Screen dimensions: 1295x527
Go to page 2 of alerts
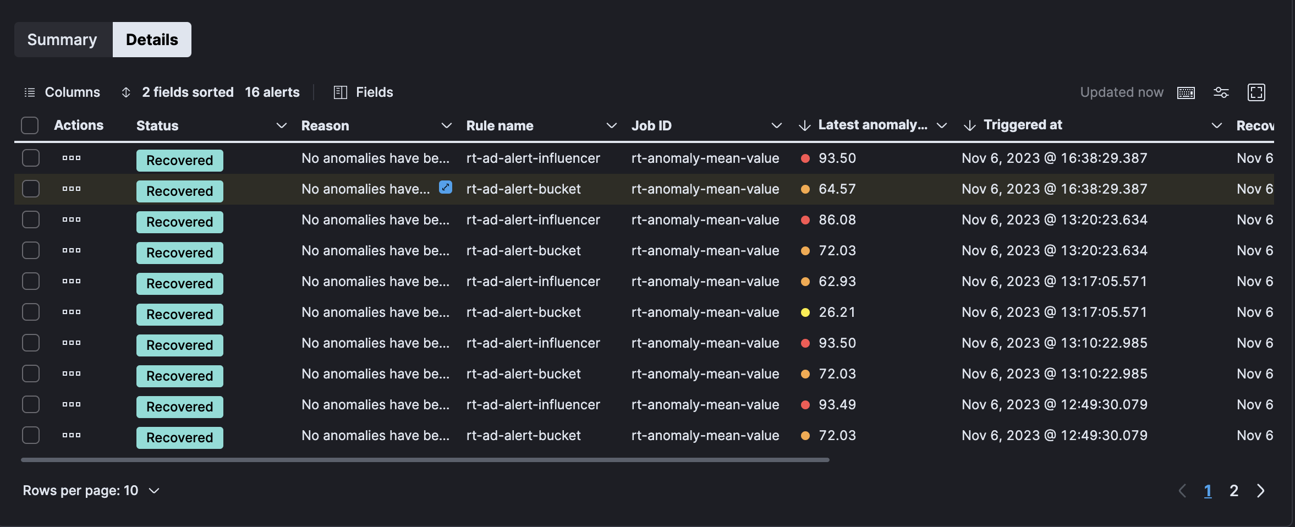tap(1234, 491)
